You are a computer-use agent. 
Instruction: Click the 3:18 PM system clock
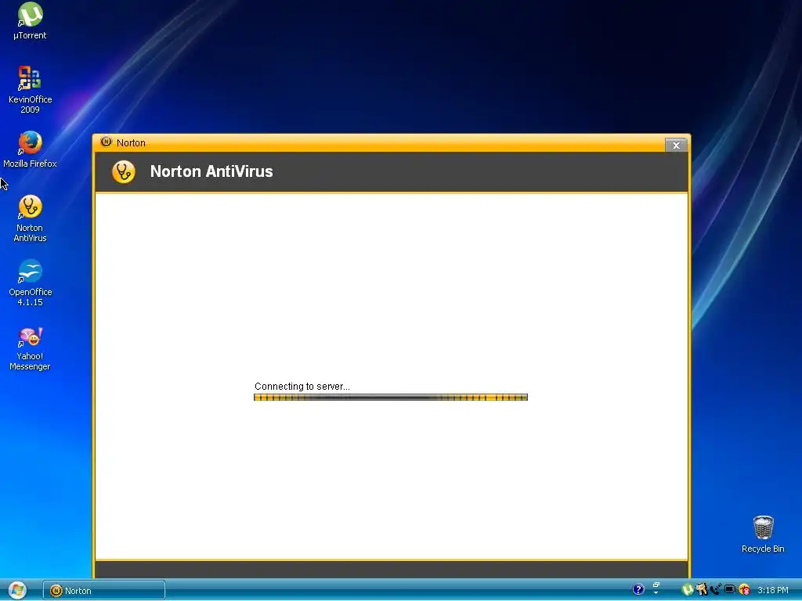tap(773, 590)
